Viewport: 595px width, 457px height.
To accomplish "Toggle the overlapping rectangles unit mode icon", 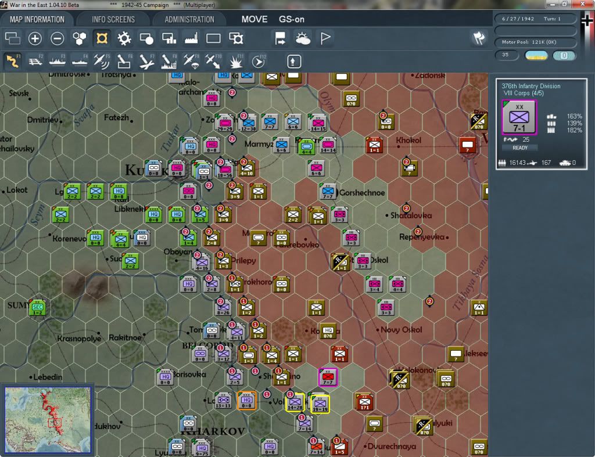I will pos(13,38).
